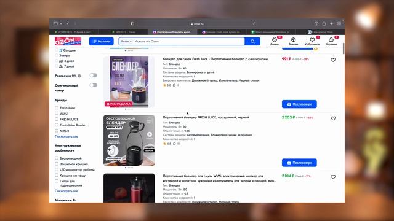Open Портативный блендер FRESH JUICE прозрачный title link

tap(206, 117)
